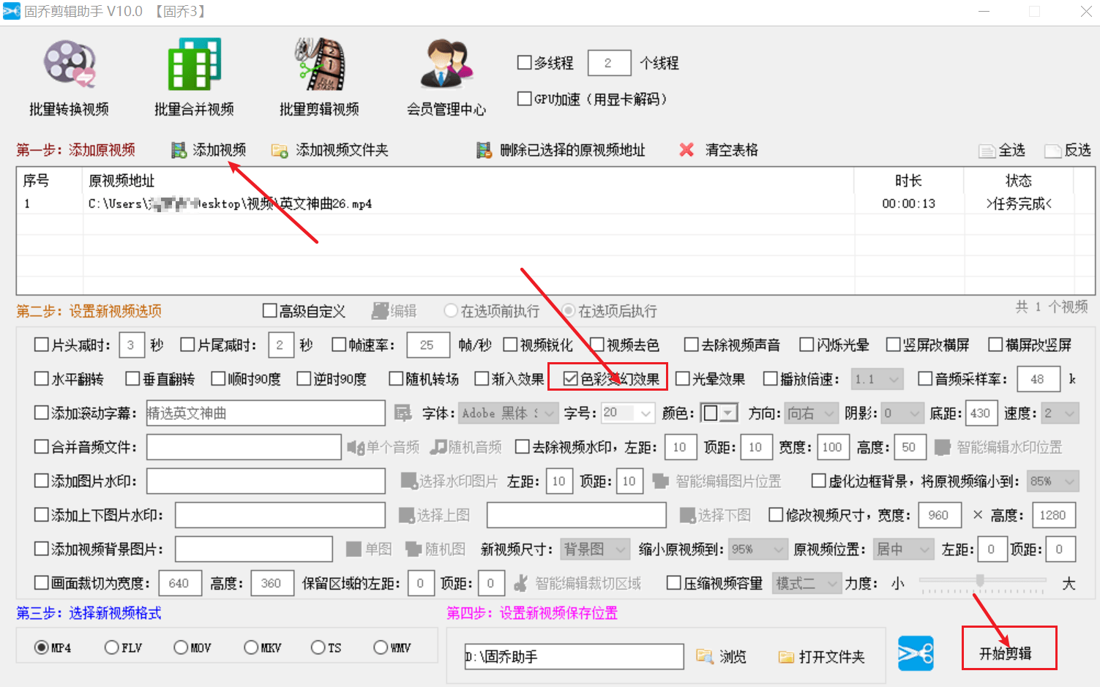Click the 打开文件夹 folder icon

786,657
